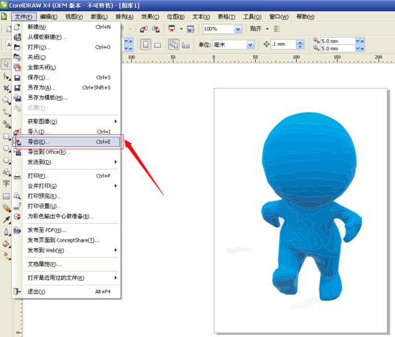Screen dimensions: 395x337
Task: Click the nudge offset stepper arrows
Action: click(x=300, y=44)
